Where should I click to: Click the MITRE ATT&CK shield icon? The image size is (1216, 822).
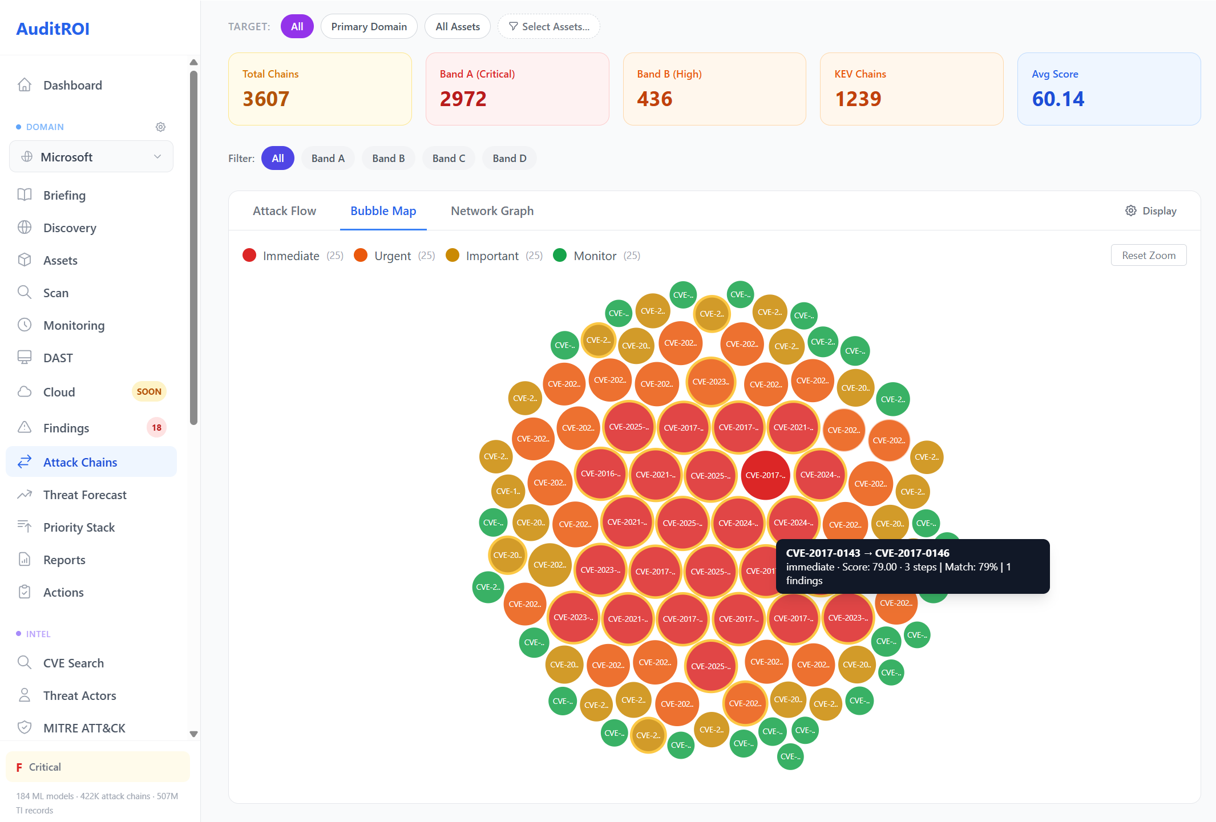25,728
